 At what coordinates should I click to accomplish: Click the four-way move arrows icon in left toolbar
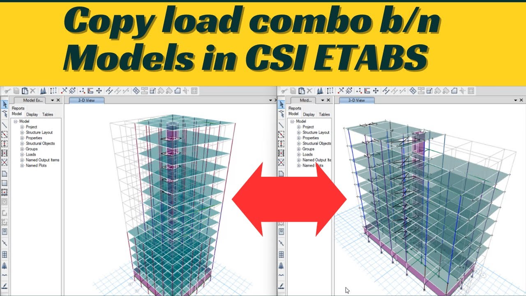tap(99, 91)
